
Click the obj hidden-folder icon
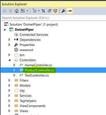tap(16, 90)
